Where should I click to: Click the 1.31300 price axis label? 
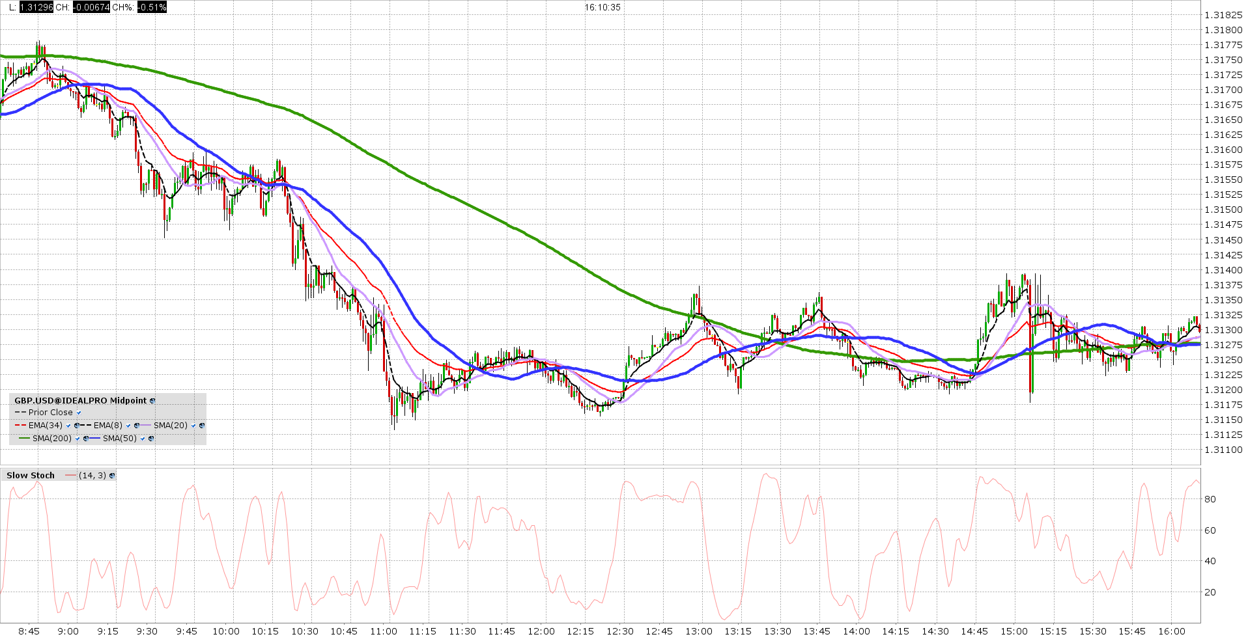1223,330
